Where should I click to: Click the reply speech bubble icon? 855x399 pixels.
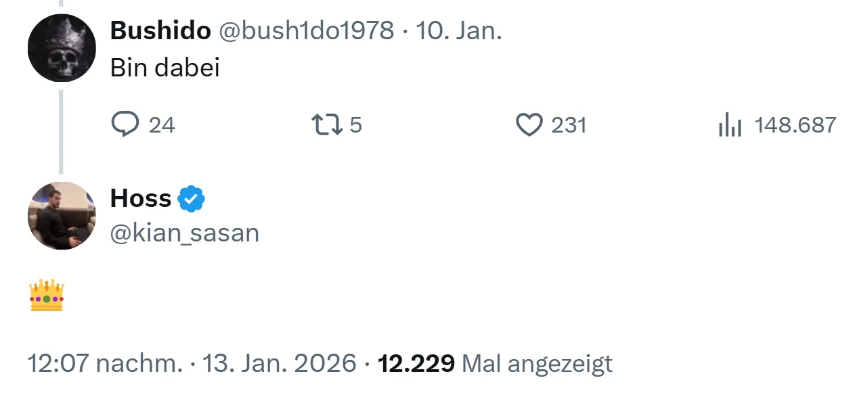pos(125,125)
